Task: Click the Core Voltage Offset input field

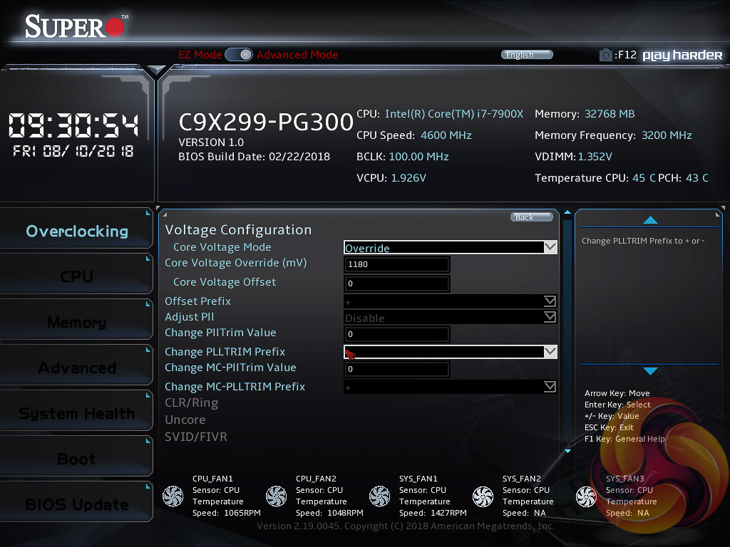Action: tap(396, 283)
